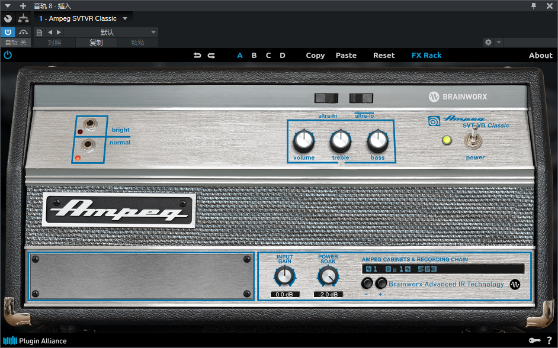The image size is (558, 348).
Task: Click the bright input jack
Action: coord(91,124)
